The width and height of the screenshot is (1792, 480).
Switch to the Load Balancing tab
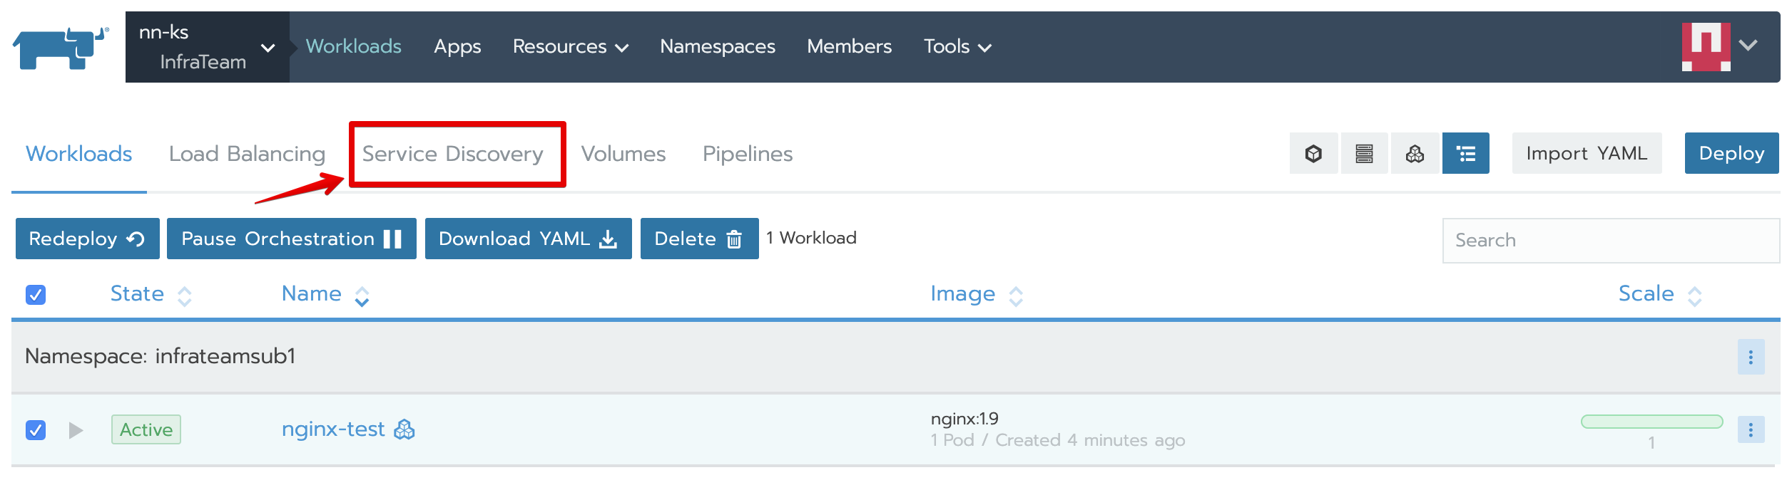(x=247, y=154)
